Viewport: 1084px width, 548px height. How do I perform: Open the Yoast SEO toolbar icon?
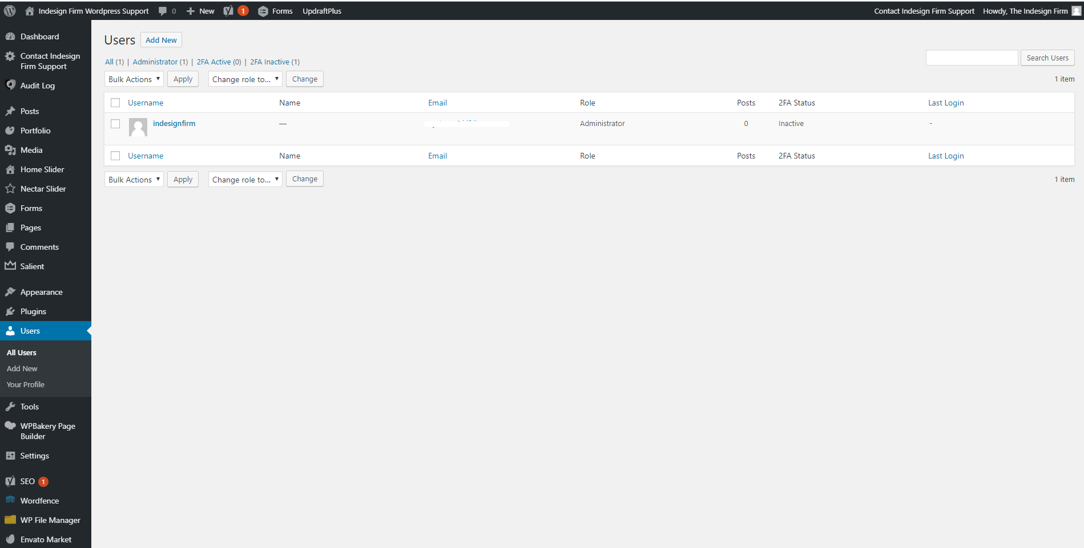pyautogui.click(x=228, y=11)
